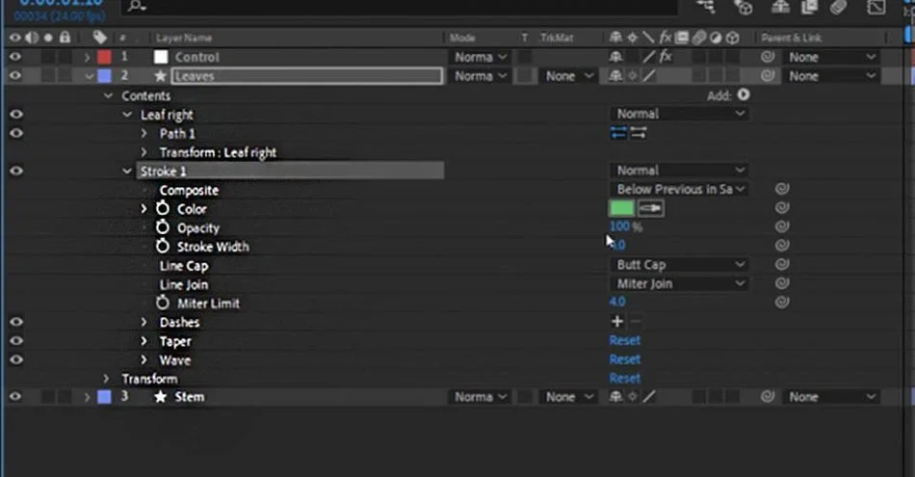Viewport: 915px width, 477px height.
Task: Collapse the Stroke 1 group
Action: coord(127,172)
